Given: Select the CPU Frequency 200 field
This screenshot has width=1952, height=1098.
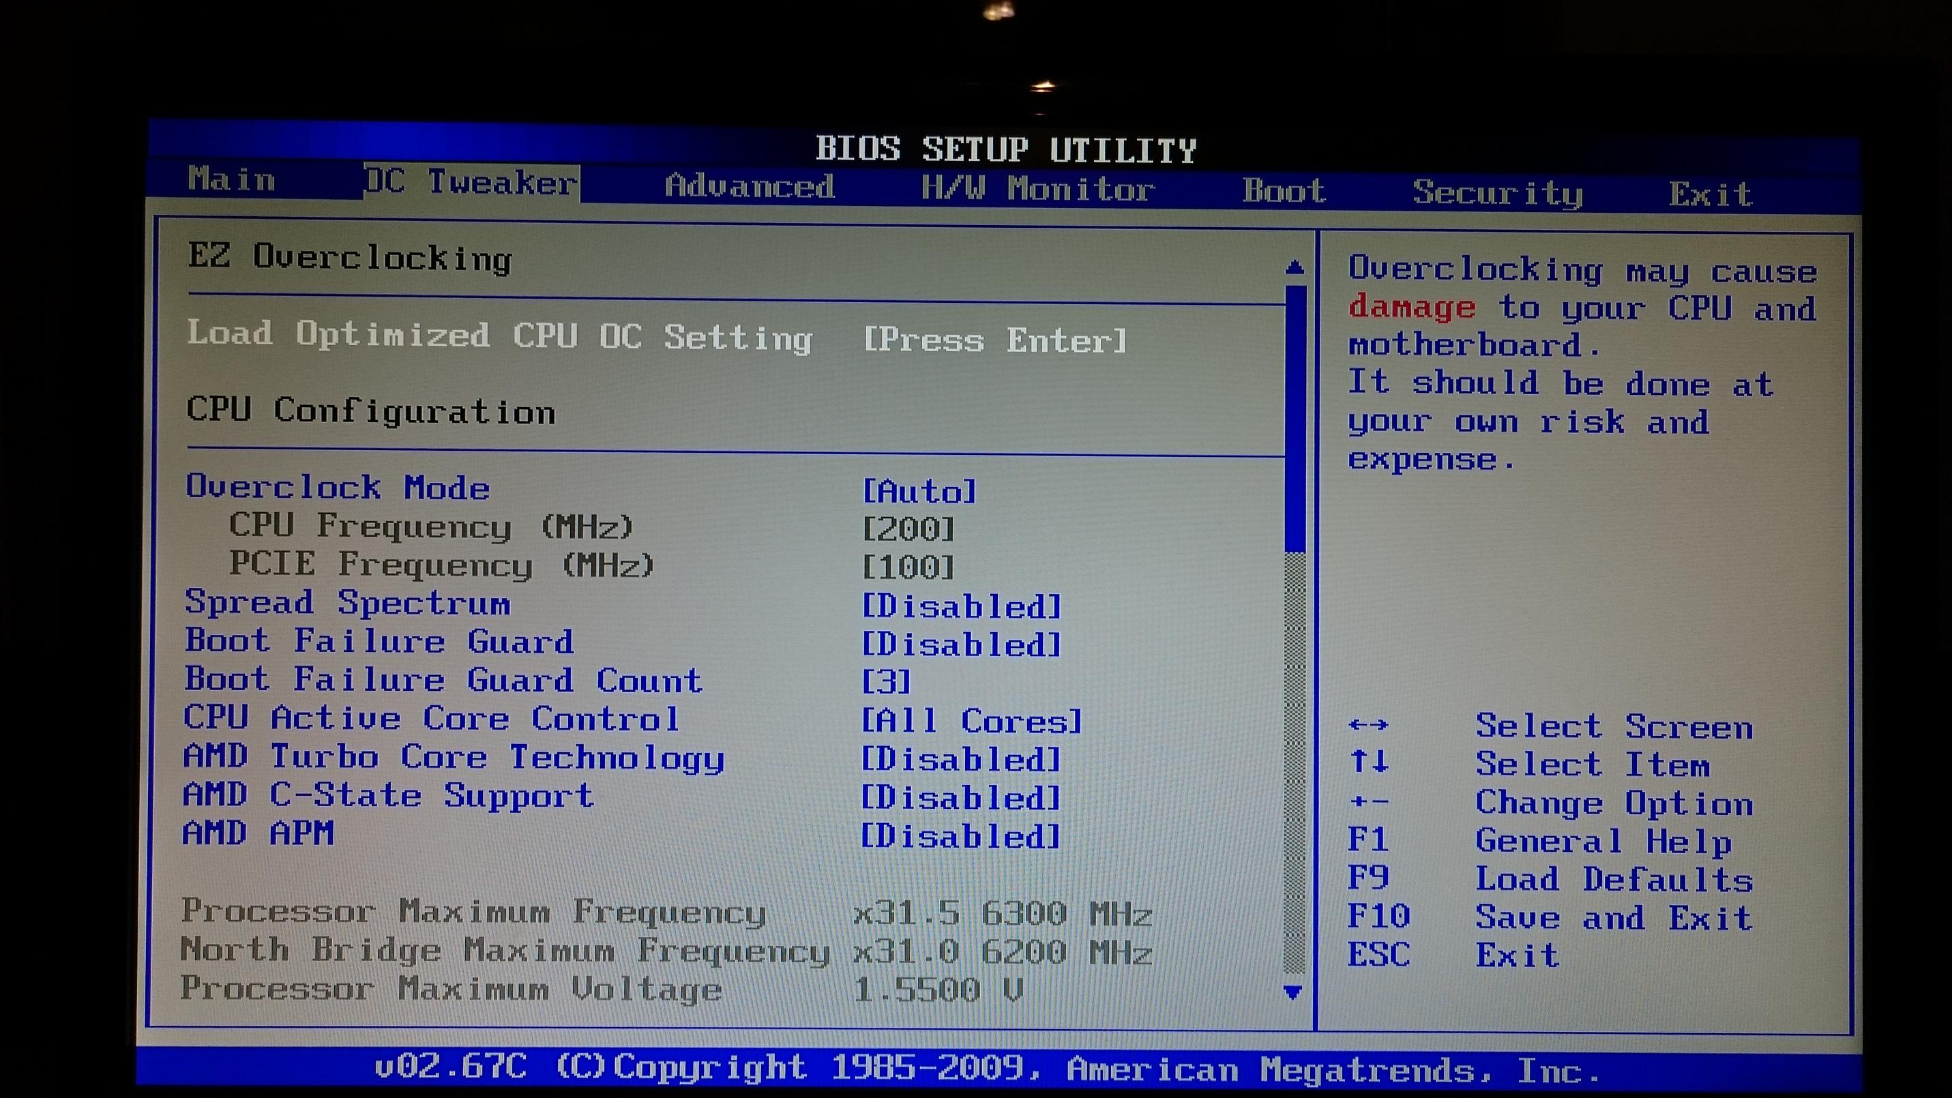Looking at the screenshot, I should [908, 529].
